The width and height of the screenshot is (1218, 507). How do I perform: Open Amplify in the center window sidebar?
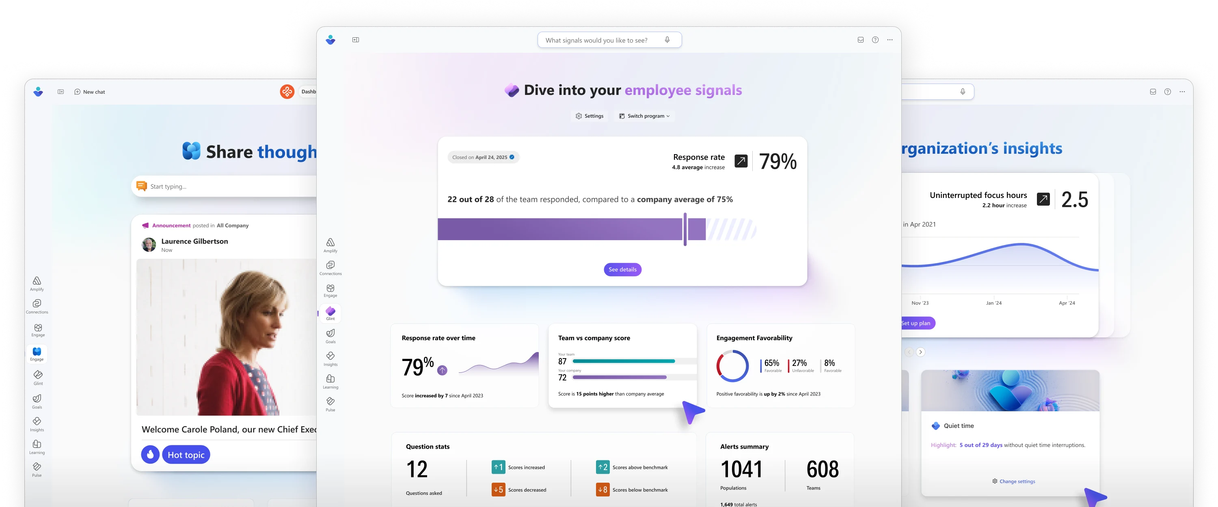pyautogui.click(x=330, y=245)
